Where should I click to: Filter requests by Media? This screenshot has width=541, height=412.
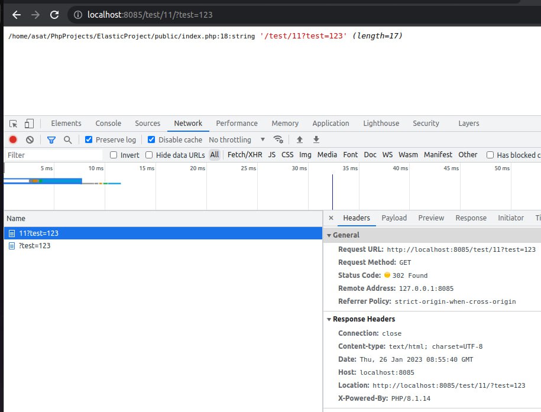click(x=327, y=155)
